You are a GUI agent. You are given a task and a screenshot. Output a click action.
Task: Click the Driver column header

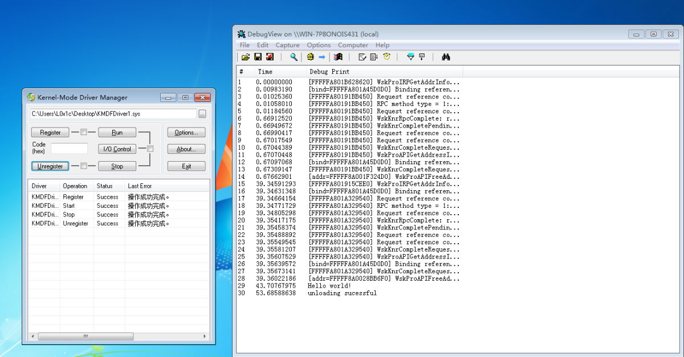(44, 186)
